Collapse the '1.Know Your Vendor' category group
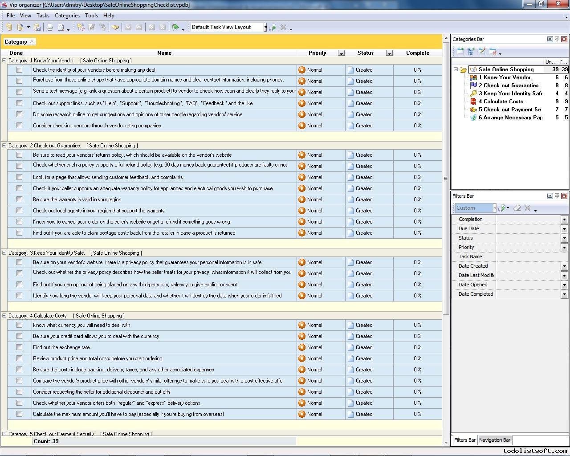Image resolution: width=570 pixels, height=456 pixels. (x=4, y=61)
